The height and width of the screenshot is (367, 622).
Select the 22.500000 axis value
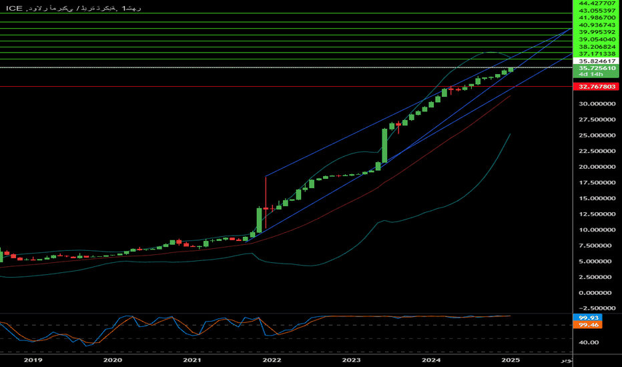[x=597, y=151]
